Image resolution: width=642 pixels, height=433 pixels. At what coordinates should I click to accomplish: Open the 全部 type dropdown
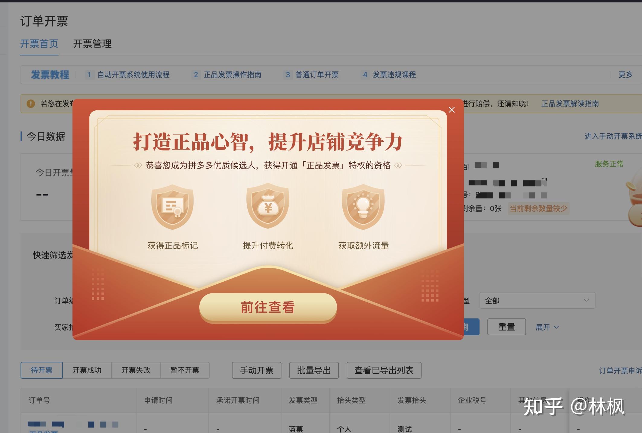pos(537,300)
